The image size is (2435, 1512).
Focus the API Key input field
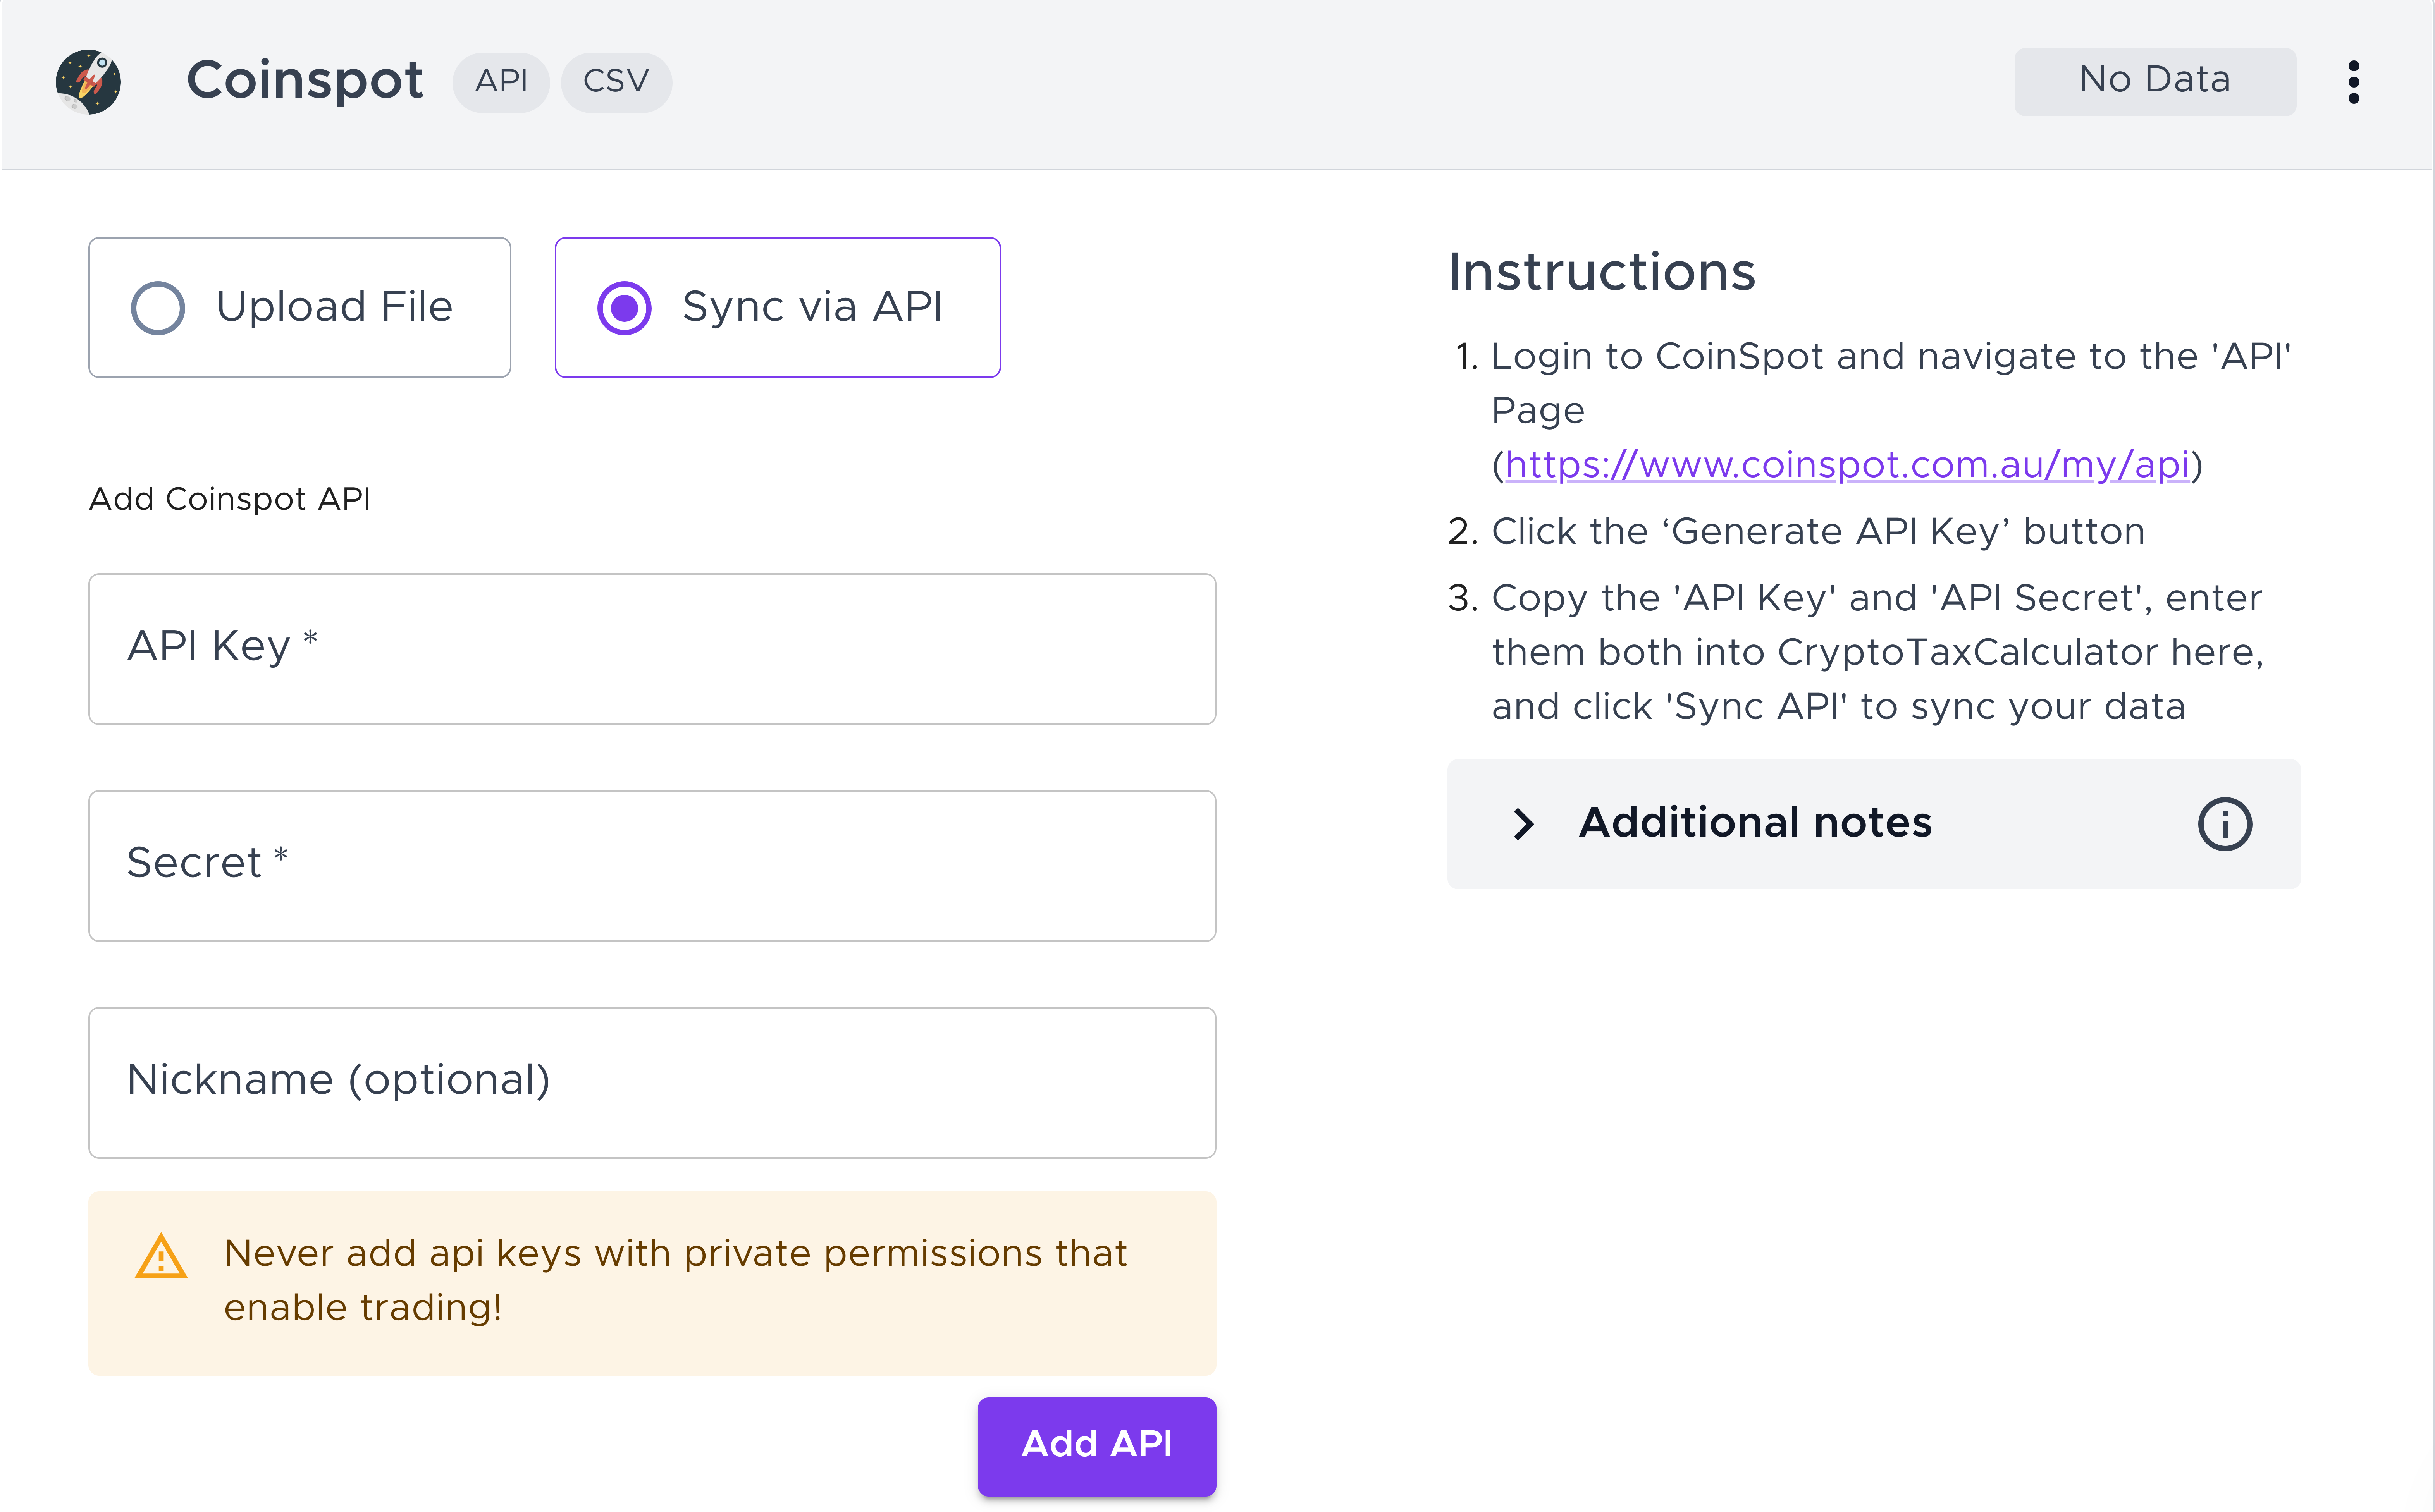[x=652, y=649]
